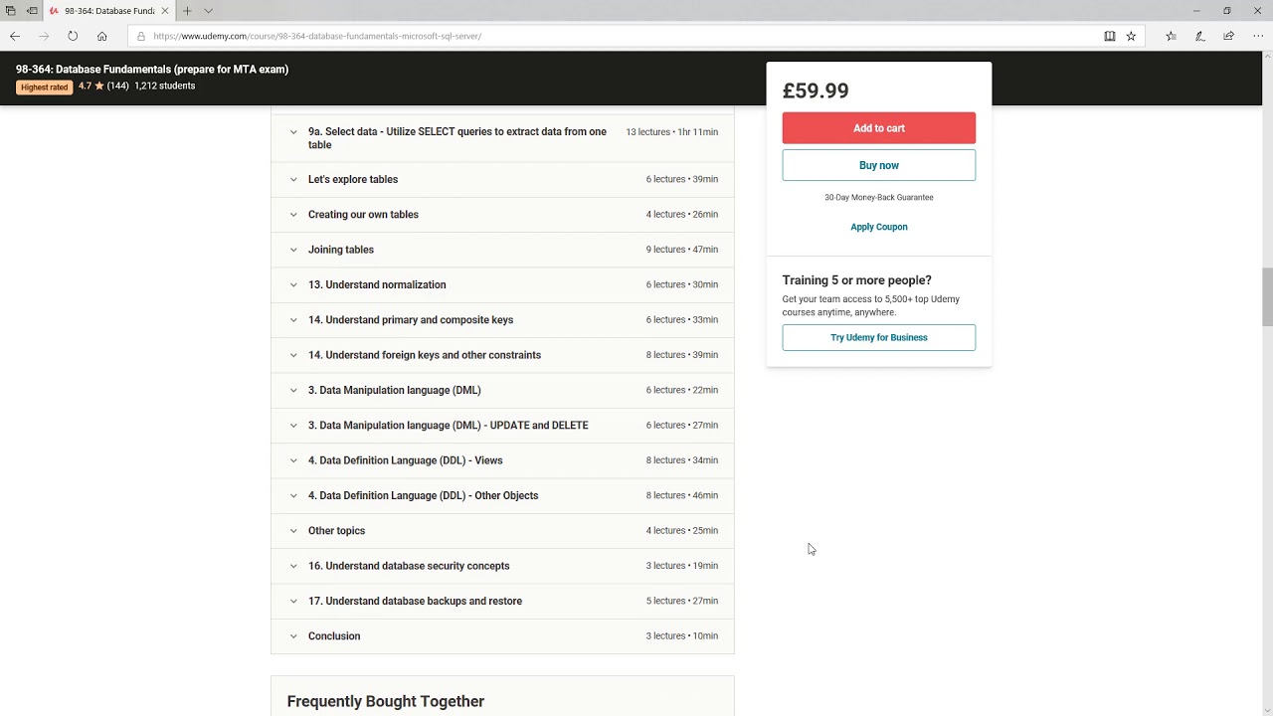
Task: Click the browser Refresh button
Action: 73,36
